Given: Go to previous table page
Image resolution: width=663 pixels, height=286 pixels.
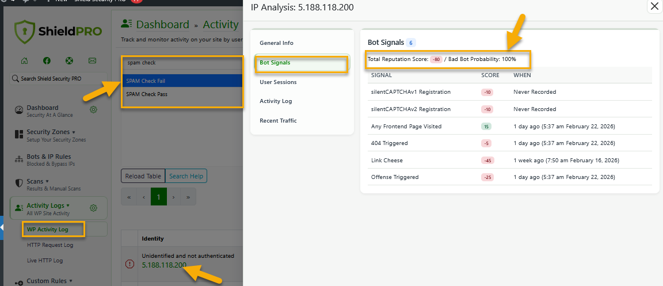Looking at the screenshot, I should click(x=144, y=197).
